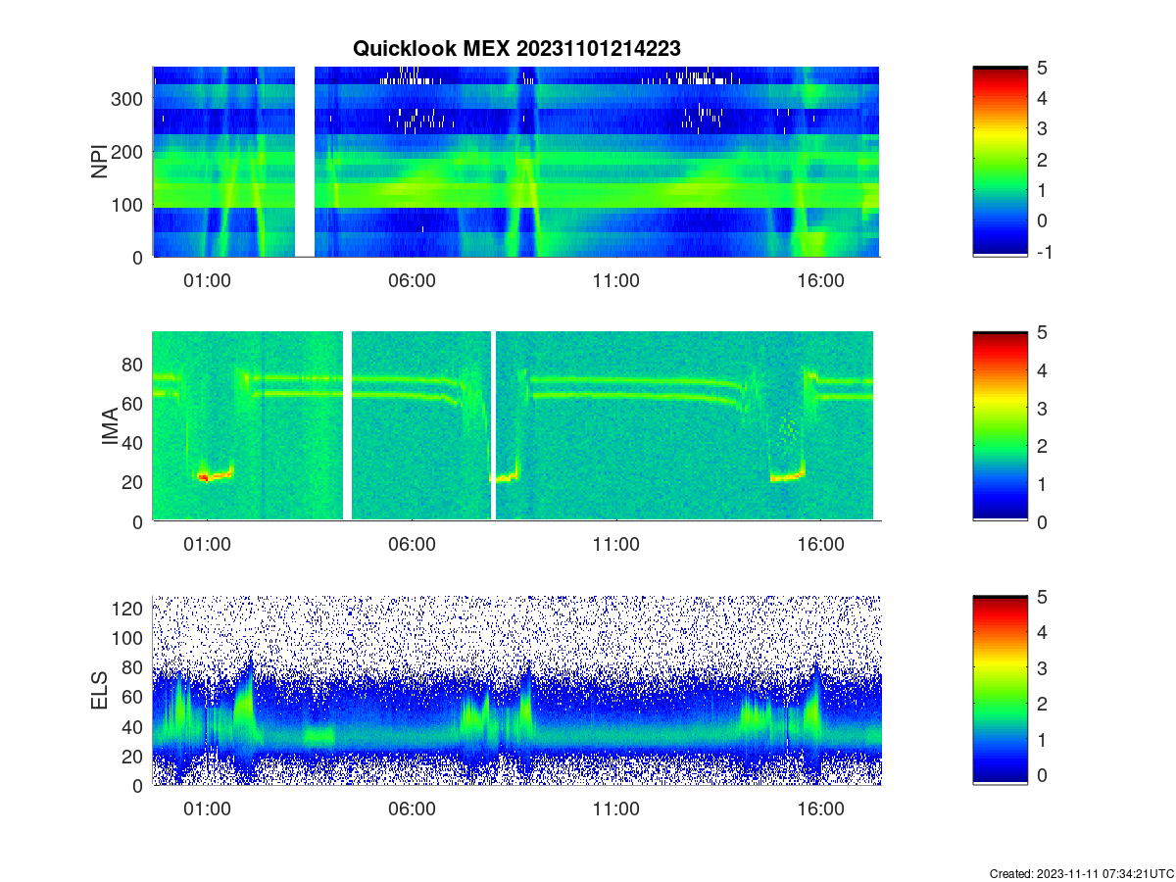Click the NPI plot's colorbar

click(x=1001, y=162)
